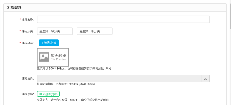The image size is (231, 105).
Task: Open the 请选择二级分类 dropdown
Action: click(x=95, y=31)
